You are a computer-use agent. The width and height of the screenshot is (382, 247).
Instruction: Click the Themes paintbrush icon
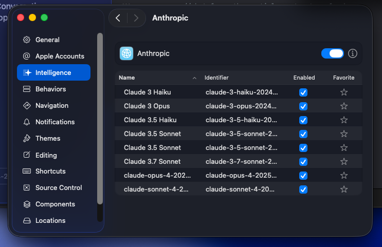27,138
